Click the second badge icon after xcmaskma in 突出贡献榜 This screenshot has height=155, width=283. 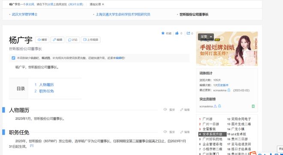click(220, 106)
